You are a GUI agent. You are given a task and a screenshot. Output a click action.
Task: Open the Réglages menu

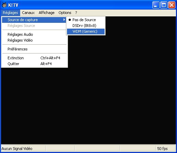tap(11, 13)
